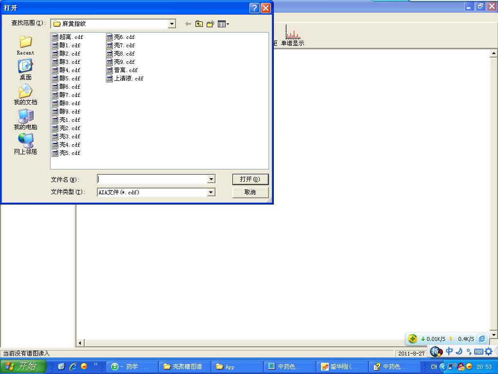The width and height of the screenshot is (498, 374).
Task: Select file 壳3.cdf
Action: [x=66, y=136]
